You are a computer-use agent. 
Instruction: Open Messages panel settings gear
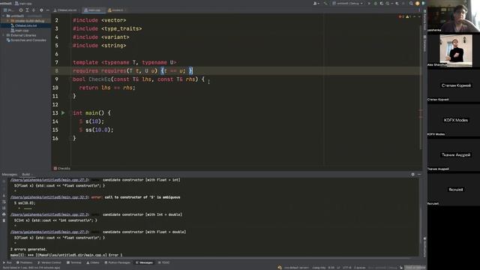click(x=412, y=174)
